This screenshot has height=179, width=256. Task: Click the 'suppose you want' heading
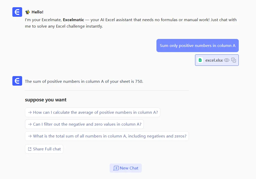point(46,100)
